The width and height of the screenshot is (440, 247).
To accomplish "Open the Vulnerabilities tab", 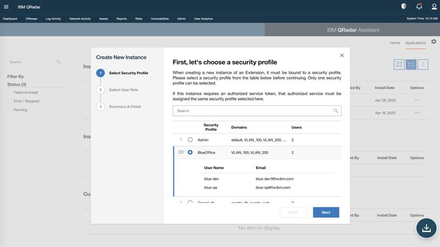I will (159, 19).
